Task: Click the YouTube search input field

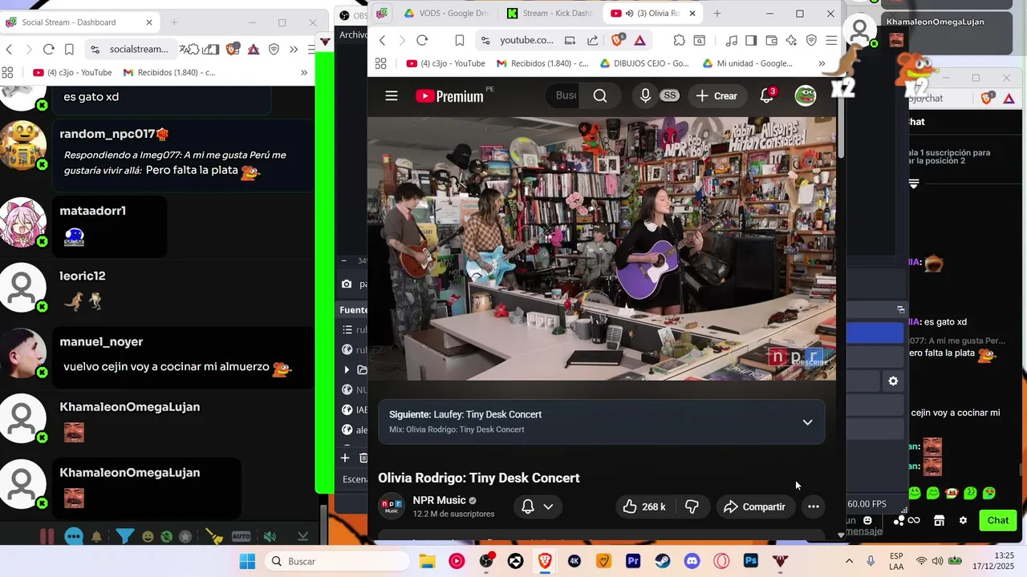Action: click(x=566, y=96)
